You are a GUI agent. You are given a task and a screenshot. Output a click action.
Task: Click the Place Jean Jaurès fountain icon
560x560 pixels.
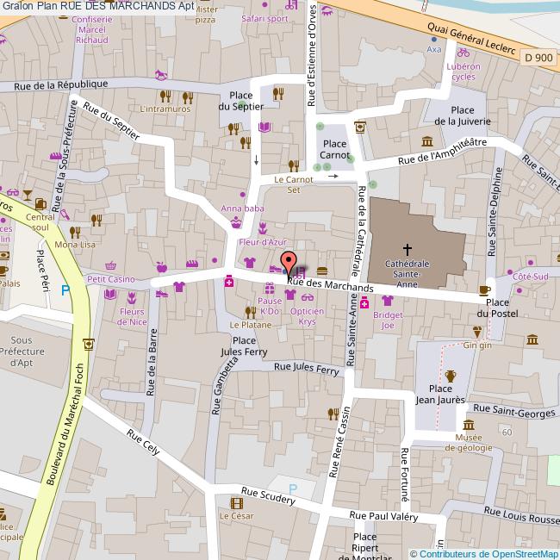pos(449,376)
